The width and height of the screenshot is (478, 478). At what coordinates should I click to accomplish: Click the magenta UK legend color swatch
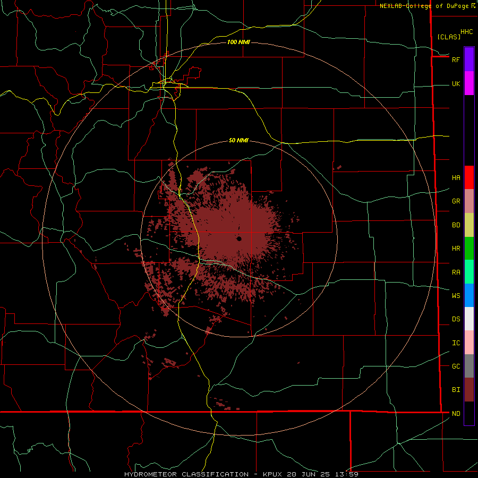pyautogui.click(x=469, y=83)
